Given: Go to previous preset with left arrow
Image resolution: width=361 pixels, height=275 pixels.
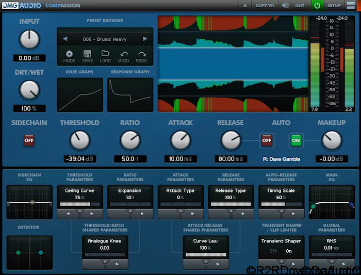Looking at the screenshot, I should click(65, 39).
